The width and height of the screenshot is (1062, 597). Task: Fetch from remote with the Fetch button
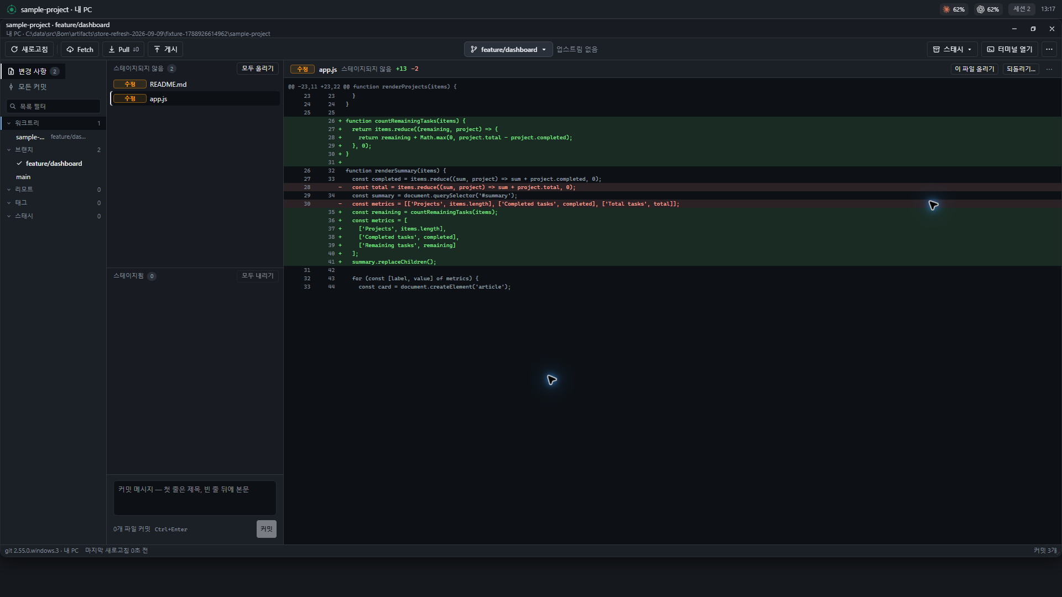[x=80, y=49]
